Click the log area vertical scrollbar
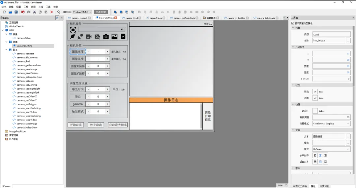The width and height of the screenshot is (356, 188). (x=201, y=116)
